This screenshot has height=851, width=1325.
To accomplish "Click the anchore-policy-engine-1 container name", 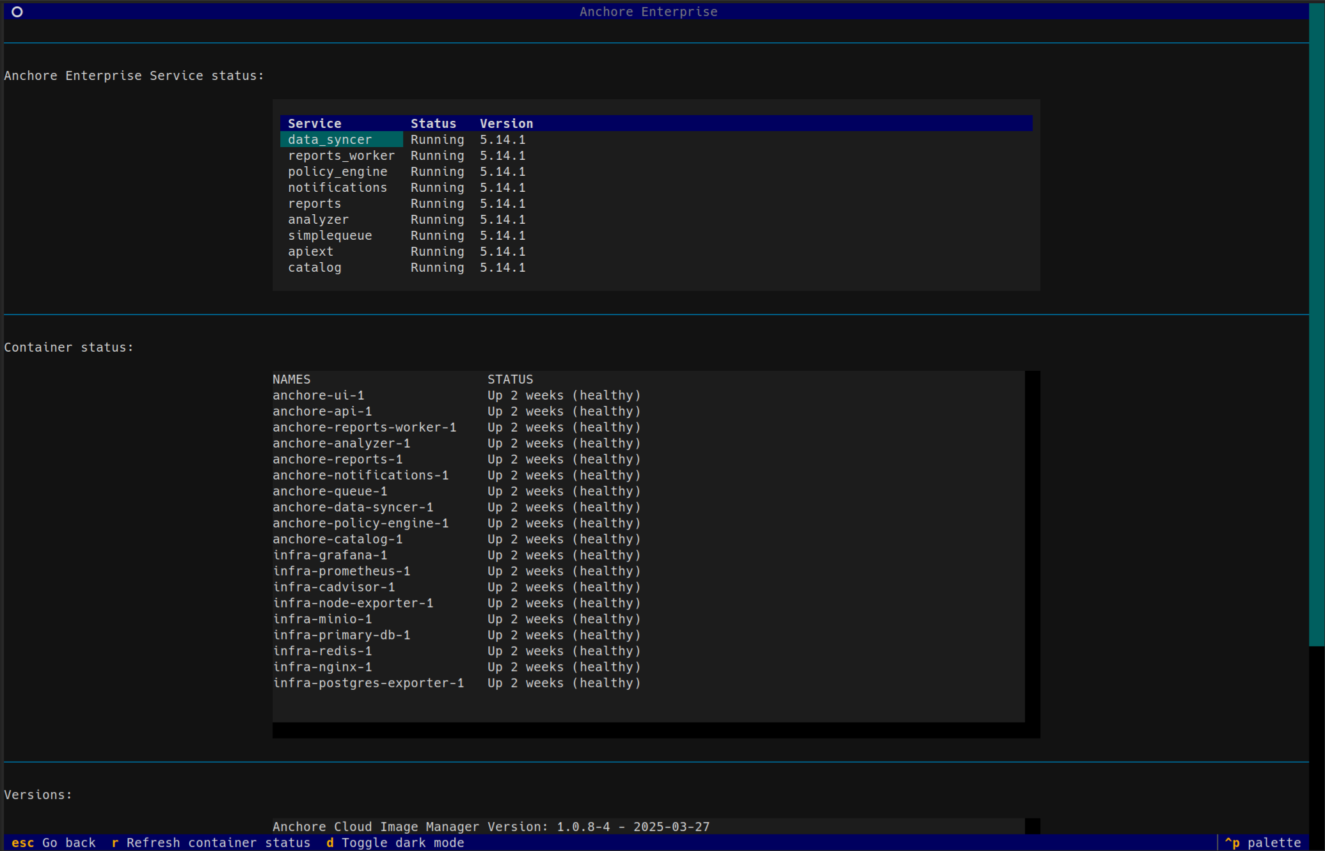I will pyautogui.click(x=360, y=523).
